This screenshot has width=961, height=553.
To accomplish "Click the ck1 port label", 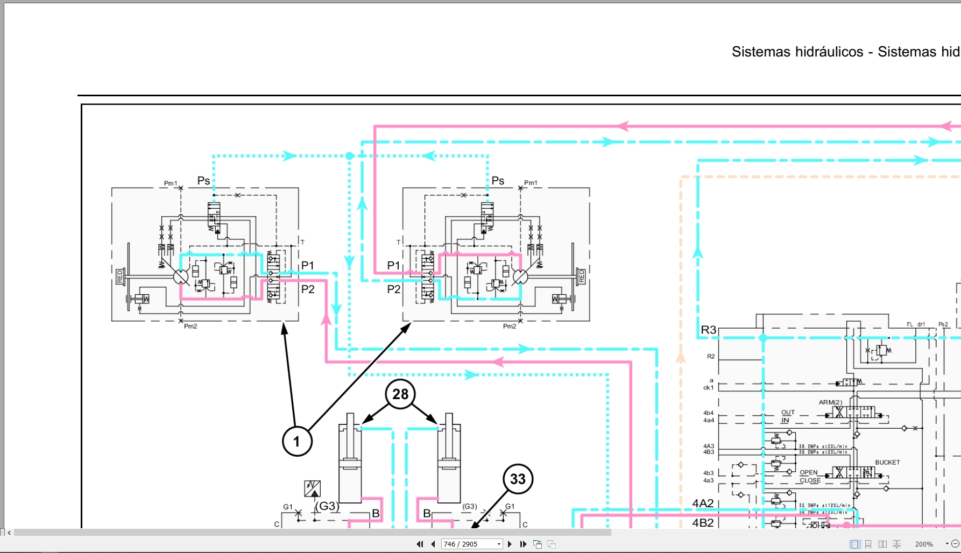I will (709, 387).
